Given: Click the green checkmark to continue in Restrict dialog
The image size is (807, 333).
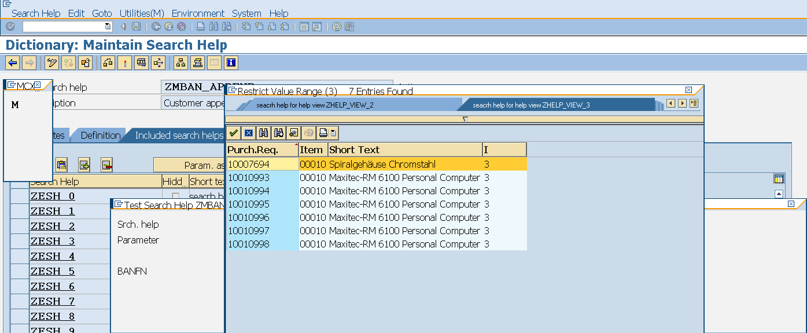Looking at the screenshot, I should pyautogui.click(x=234, y=132).
